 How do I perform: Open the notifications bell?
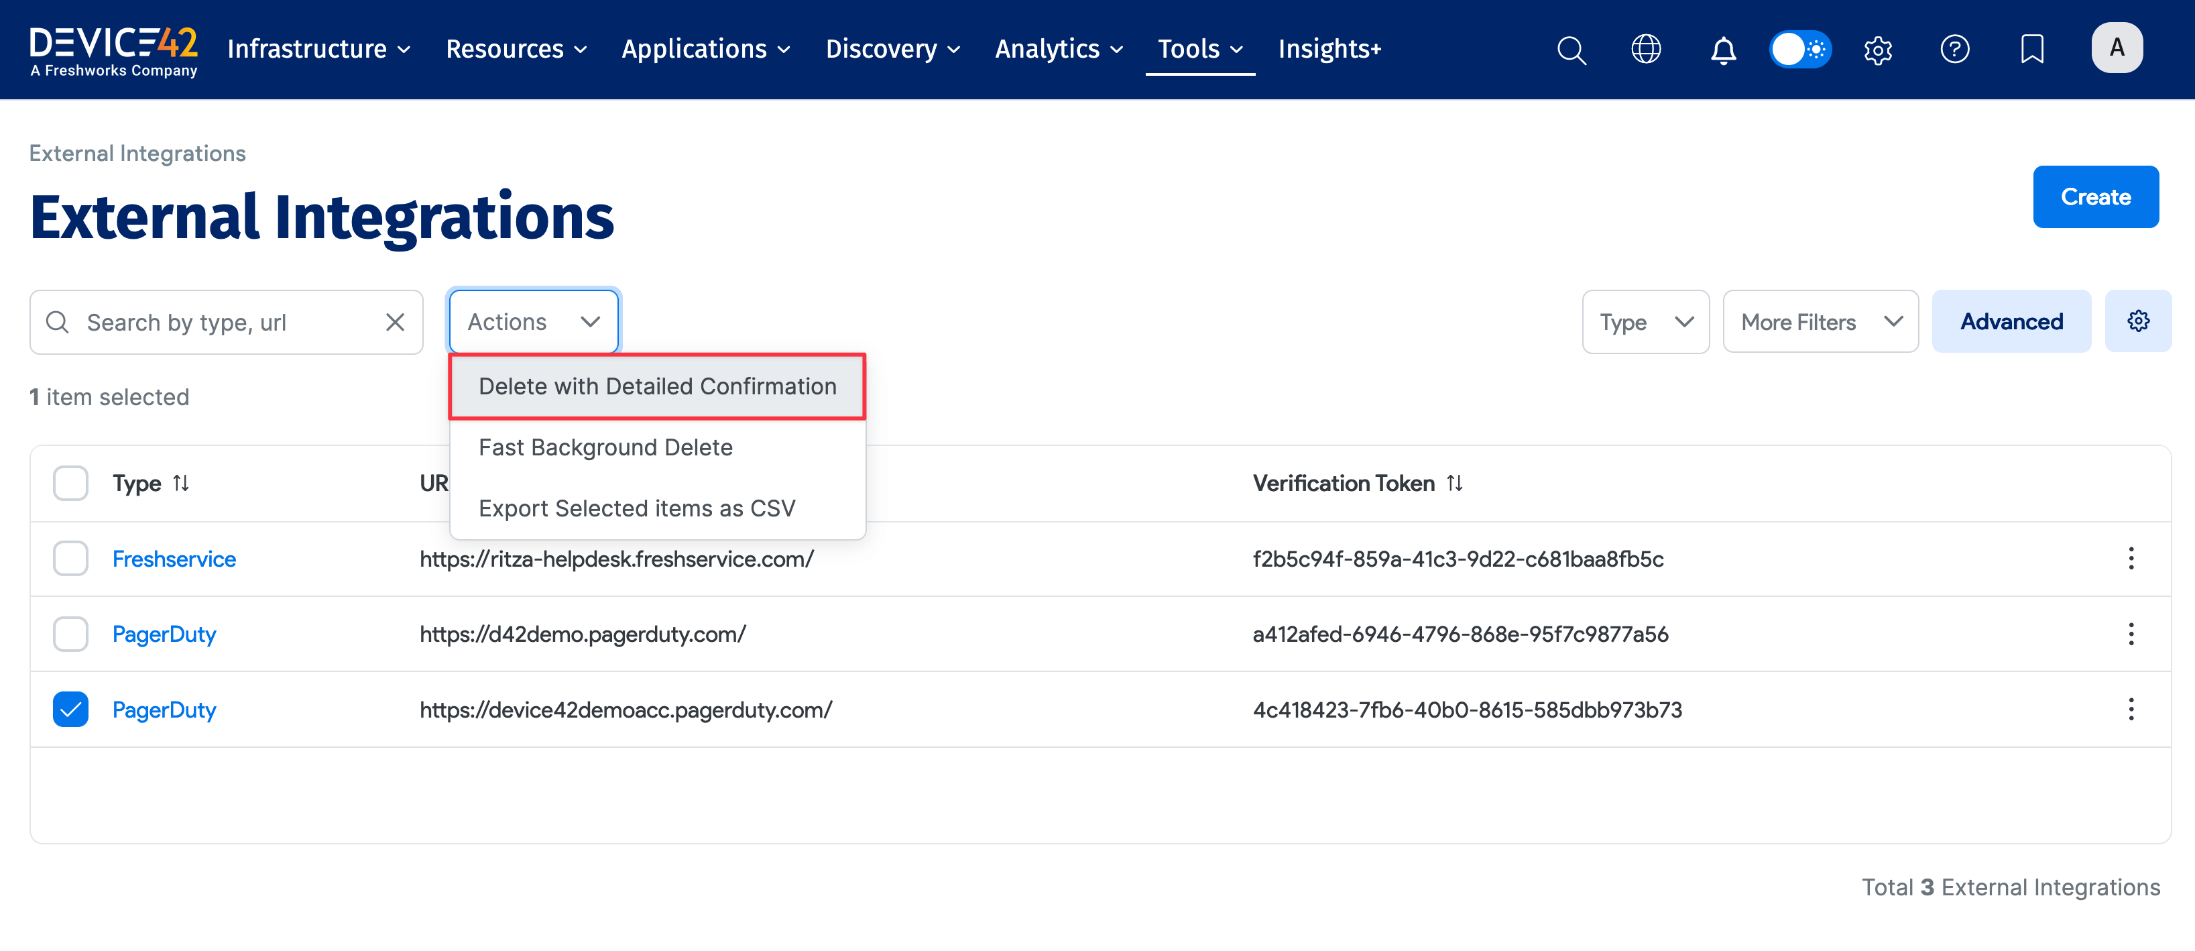tap(1723, 50)
